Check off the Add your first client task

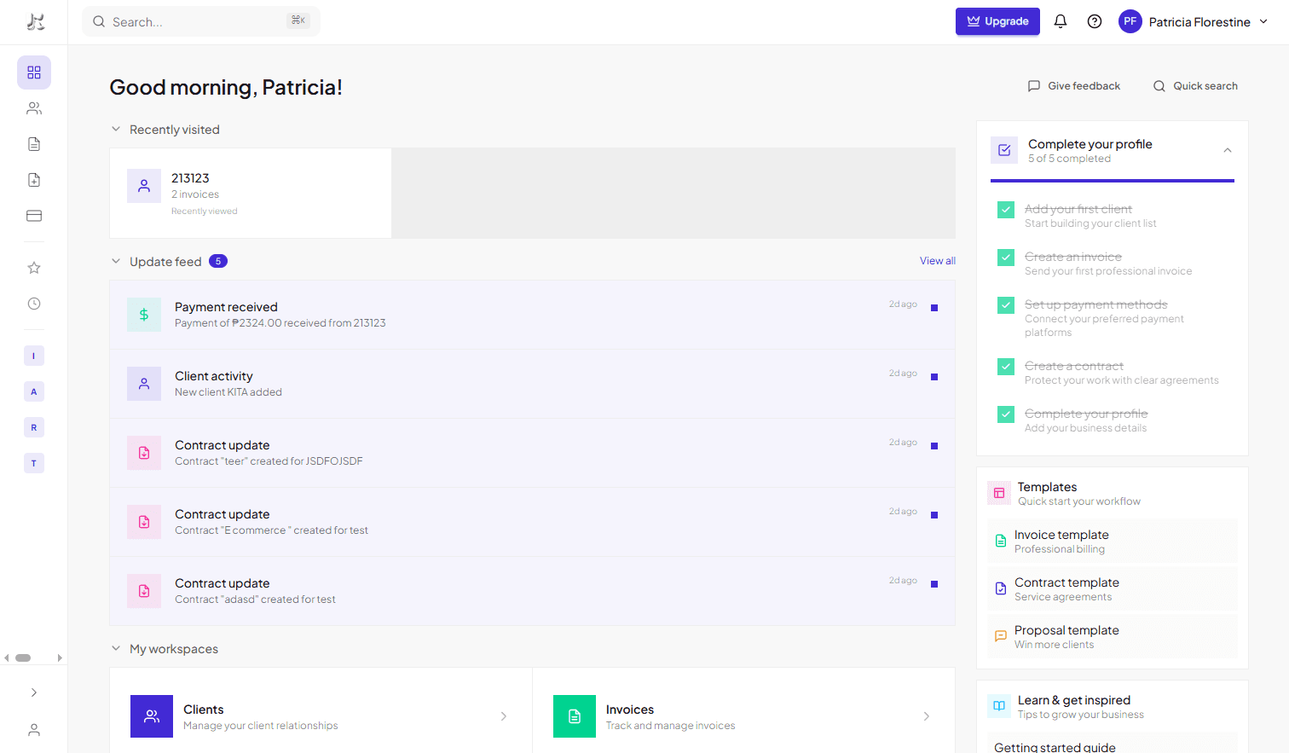(1006, 209)
